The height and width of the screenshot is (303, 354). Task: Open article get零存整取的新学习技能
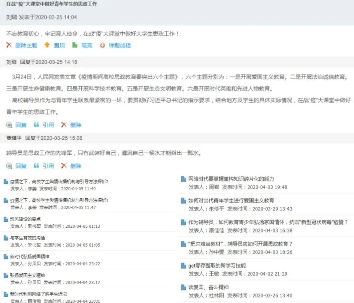(x=217, y=266)
